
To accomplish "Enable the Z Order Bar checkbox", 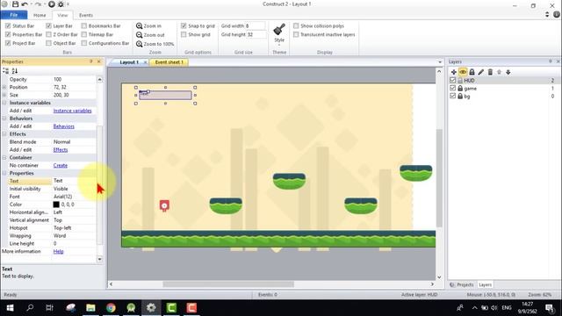I will [48, 34].
